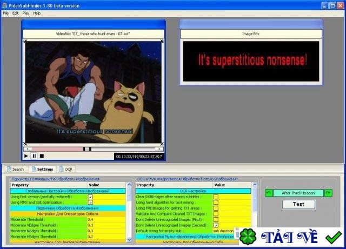The width and height of the screenshot is (346, 249).
Task: Click the Moderate Threshold value 0.4
Action: pos(107,219)
